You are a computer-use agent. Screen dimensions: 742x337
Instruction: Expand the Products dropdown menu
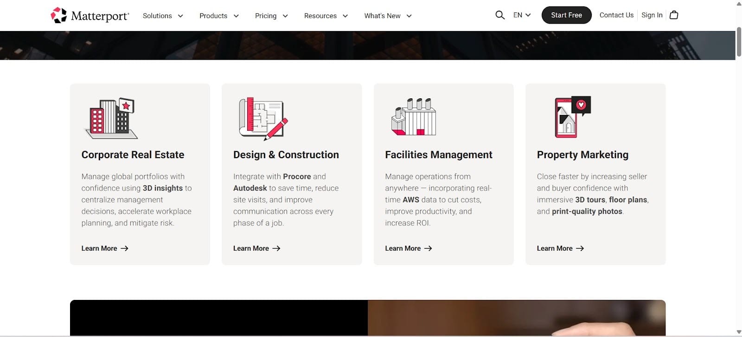219,16
